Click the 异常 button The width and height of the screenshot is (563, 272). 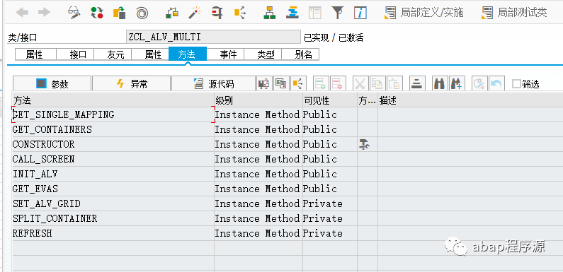click(x=132, y=84)
